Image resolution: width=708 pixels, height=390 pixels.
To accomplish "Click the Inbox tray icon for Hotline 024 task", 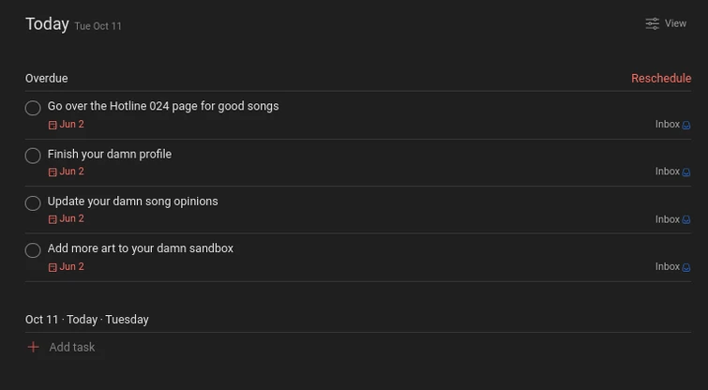I will 686,125.
